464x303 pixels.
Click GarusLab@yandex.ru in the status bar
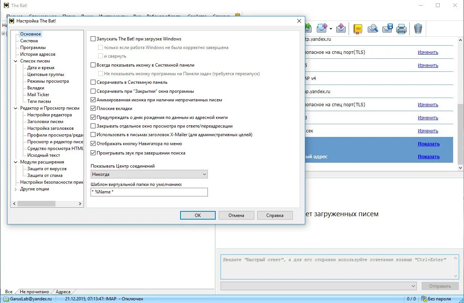31,299
